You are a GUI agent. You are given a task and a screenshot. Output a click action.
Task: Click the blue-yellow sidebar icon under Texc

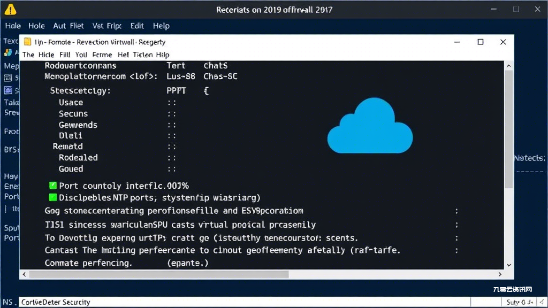[x=8, y=53]
